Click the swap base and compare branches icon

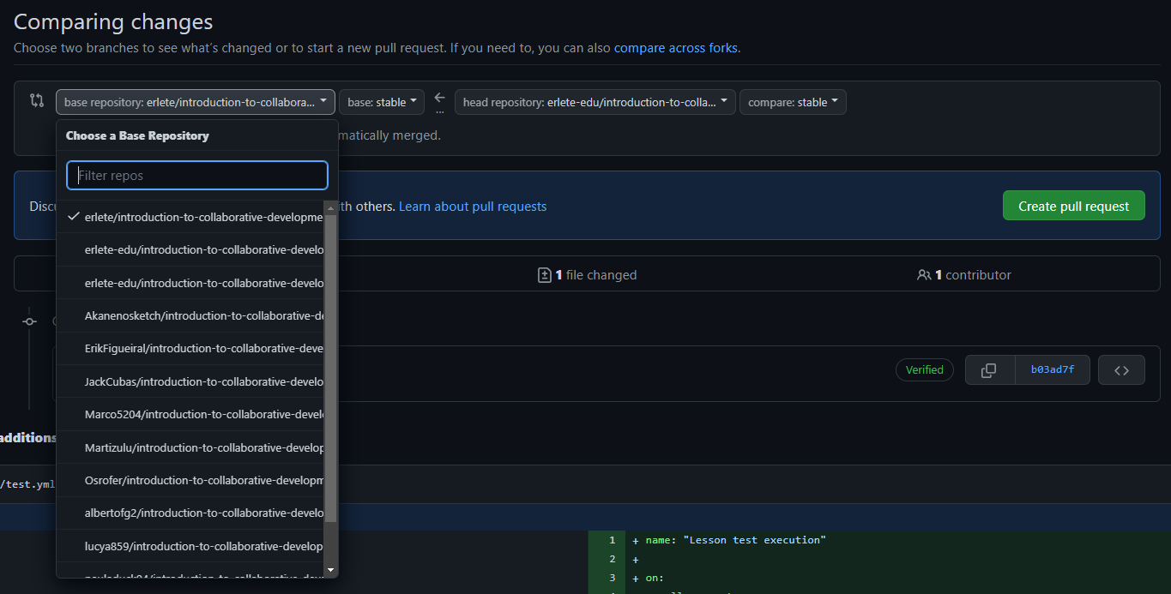point(35,101)
